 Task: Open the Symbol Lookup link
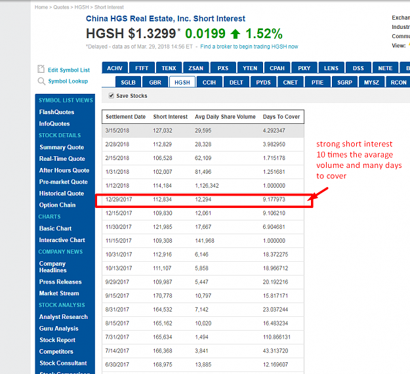(x=68, y=81)
